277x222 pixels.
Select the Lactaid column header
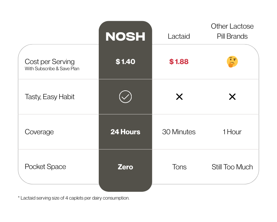[x=179, y=36]
